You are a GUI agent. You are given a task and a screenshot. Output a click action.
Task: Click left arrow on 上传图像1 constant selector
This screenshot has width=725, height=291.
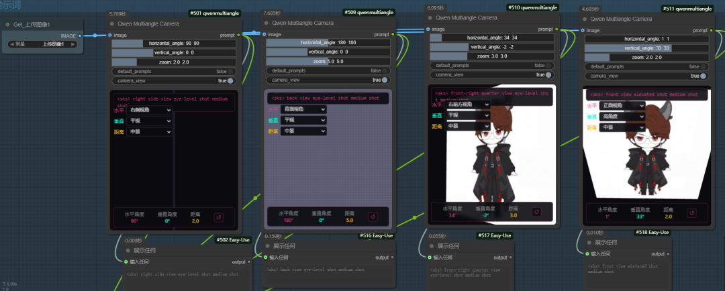click(11, 44)
